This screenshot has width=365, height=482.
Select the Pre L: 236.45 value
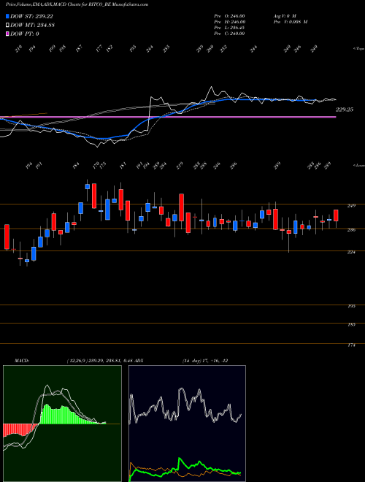pos(229,28)
